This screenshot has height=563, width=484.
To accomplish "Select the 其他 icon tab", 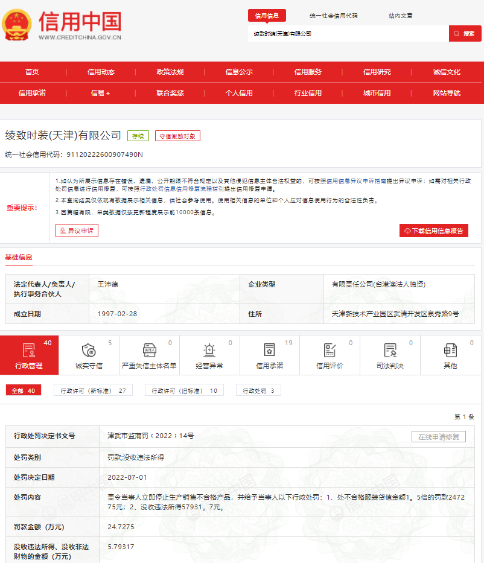I will [x=450, y=355].
